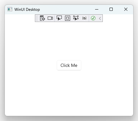Maximize the WinUI Desktop window
Screen dimensions: 138x121
click(111, 9)
